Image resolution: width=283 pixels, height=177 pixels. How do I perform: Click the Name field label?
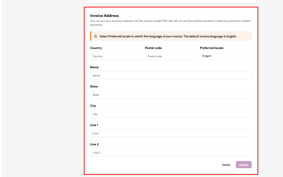[x=94, y=67]
